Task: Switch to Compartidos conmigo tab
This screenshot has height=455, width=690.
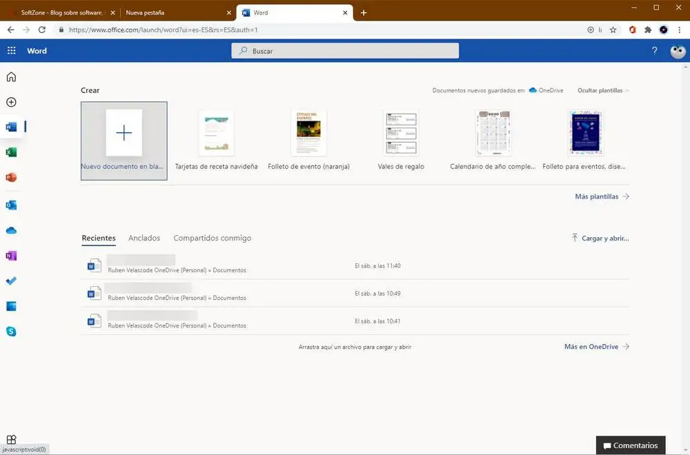Action: (212, 238)
